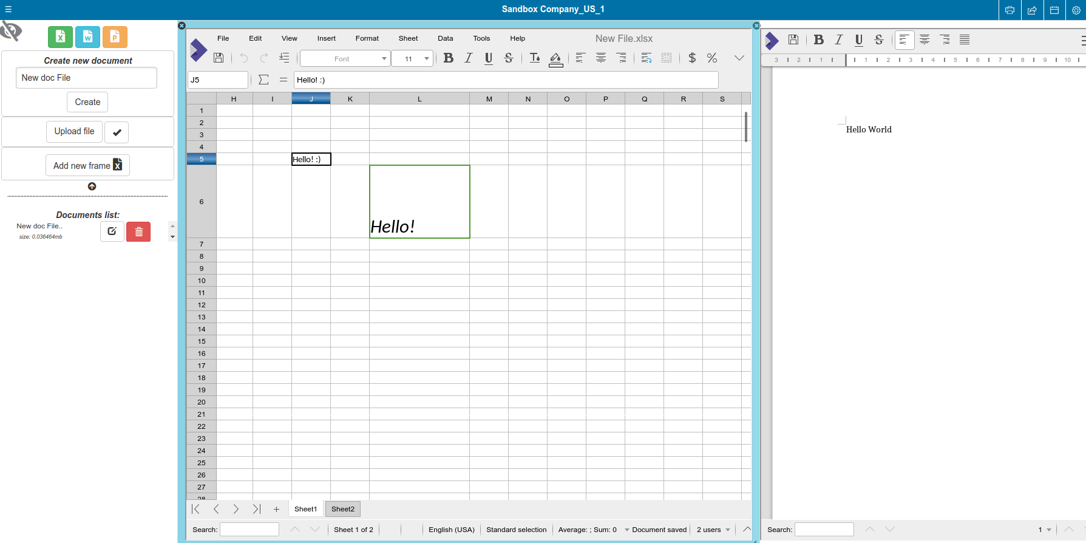Click the green Excel document type icon

point(60,37)
